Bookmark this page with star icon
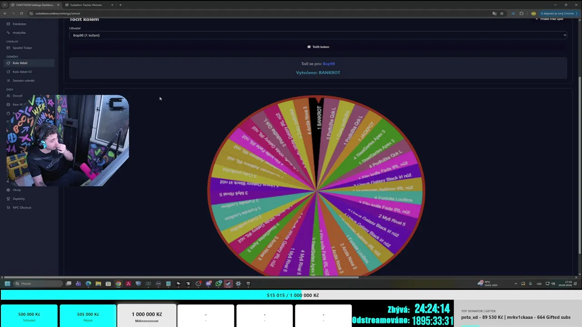The width and height of the screenshot is (582, 327). click(x=502, y=14)
